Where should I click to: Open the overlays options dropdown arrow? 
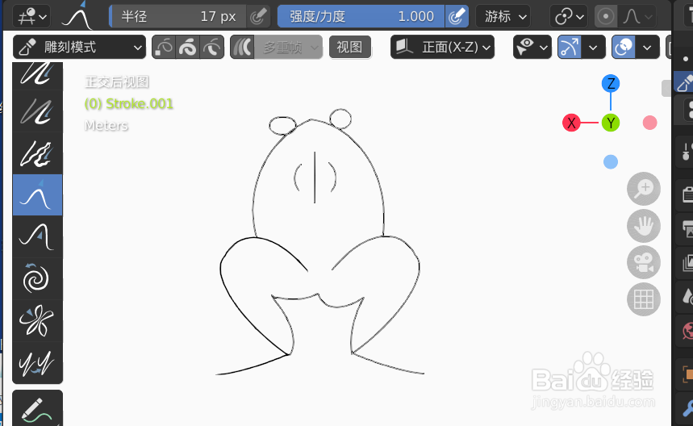[647, 47]
